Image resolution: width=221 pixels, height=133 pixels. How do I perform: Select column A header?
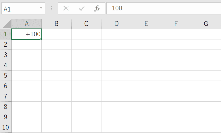point(27,24)
